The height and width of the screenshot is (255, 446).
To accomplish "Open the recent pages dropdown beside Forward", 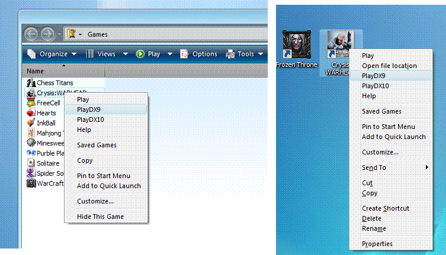I will pyautogui.click(x=59, y=34).
